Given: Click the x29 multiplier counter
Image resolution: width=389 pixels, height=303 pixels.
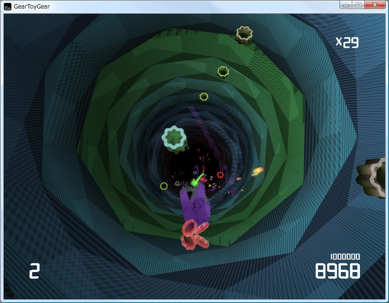Looking at the screenshot, I should (348, 42).
